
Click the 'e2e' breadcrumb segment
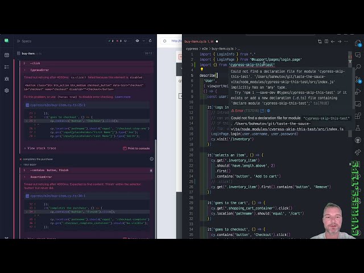(205, 49)
